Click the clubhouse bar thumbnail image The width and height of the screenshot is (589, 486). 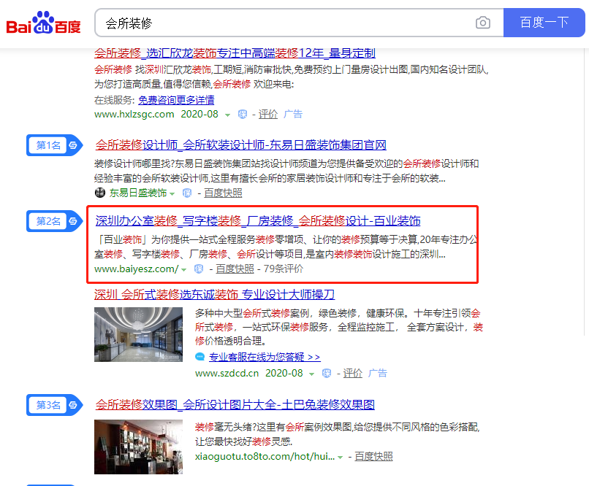coord(138,447)
